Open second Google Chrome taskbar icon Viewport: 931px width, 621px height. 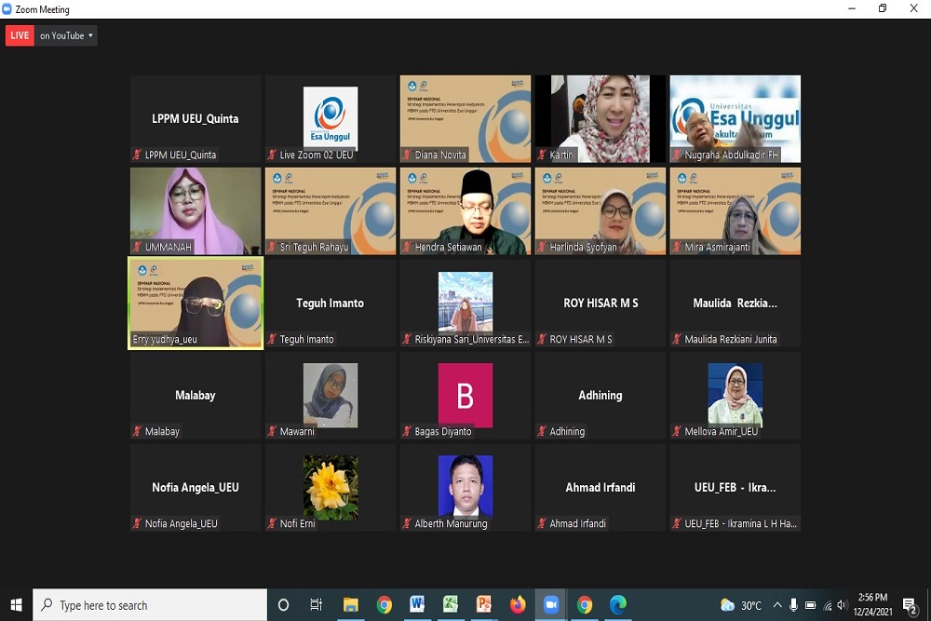585,605
